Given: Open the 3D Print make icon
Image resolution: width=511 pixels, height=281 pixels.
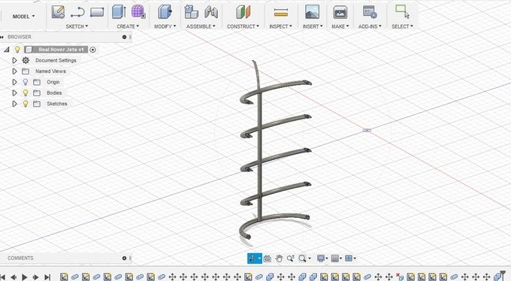Looking at the screenshot, I should point(340,12).
